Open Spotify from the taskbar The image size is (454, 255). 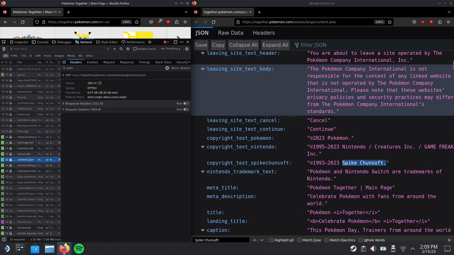(79, 249)
